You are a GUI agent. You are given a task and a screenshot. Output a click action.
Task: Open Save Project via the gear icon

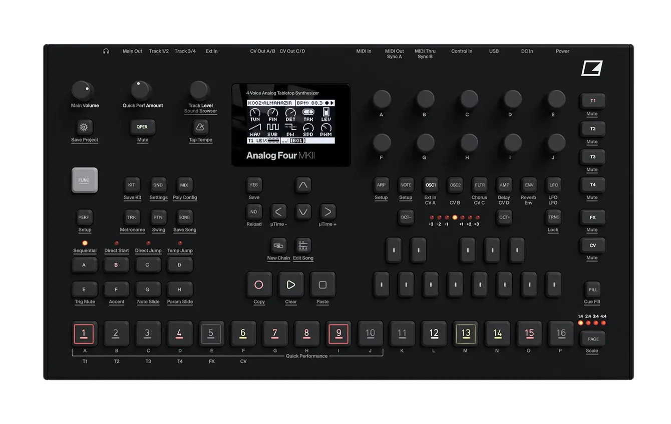(84, 127)
